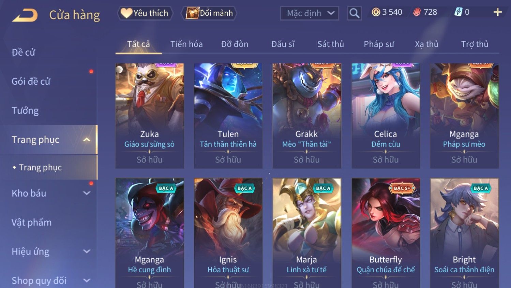Open Gói đề cử in sidebar
Image resolution: width=511 pixels, height=288 pixels.
click(31, 81)
